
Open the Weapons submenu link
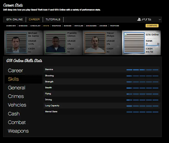click(x=56, y=26)
